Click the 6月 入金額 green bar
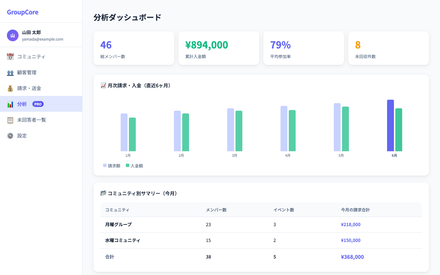Screen dimensions: 440x275 click(x=399, y=130)
